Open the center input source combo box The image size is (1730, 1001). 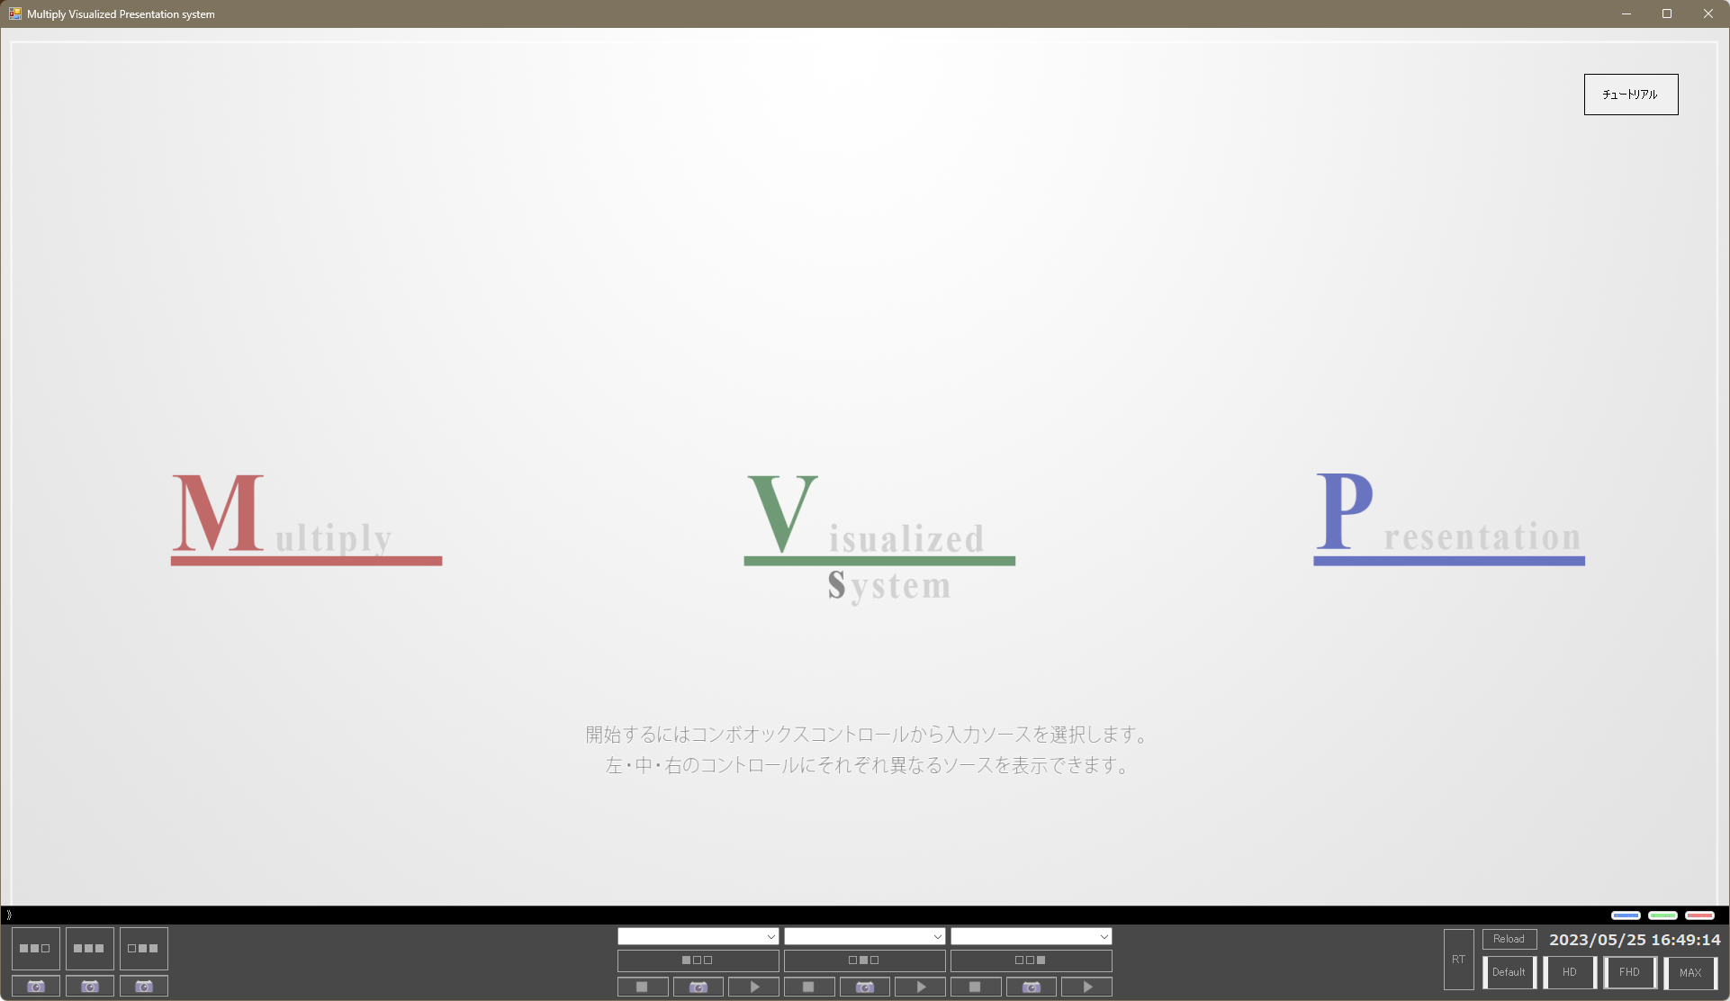point(864,936)
